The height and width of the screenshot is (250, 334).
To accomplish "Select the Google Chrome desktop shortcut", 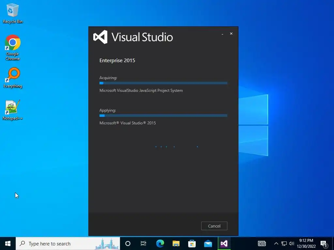I will [13, 48].
